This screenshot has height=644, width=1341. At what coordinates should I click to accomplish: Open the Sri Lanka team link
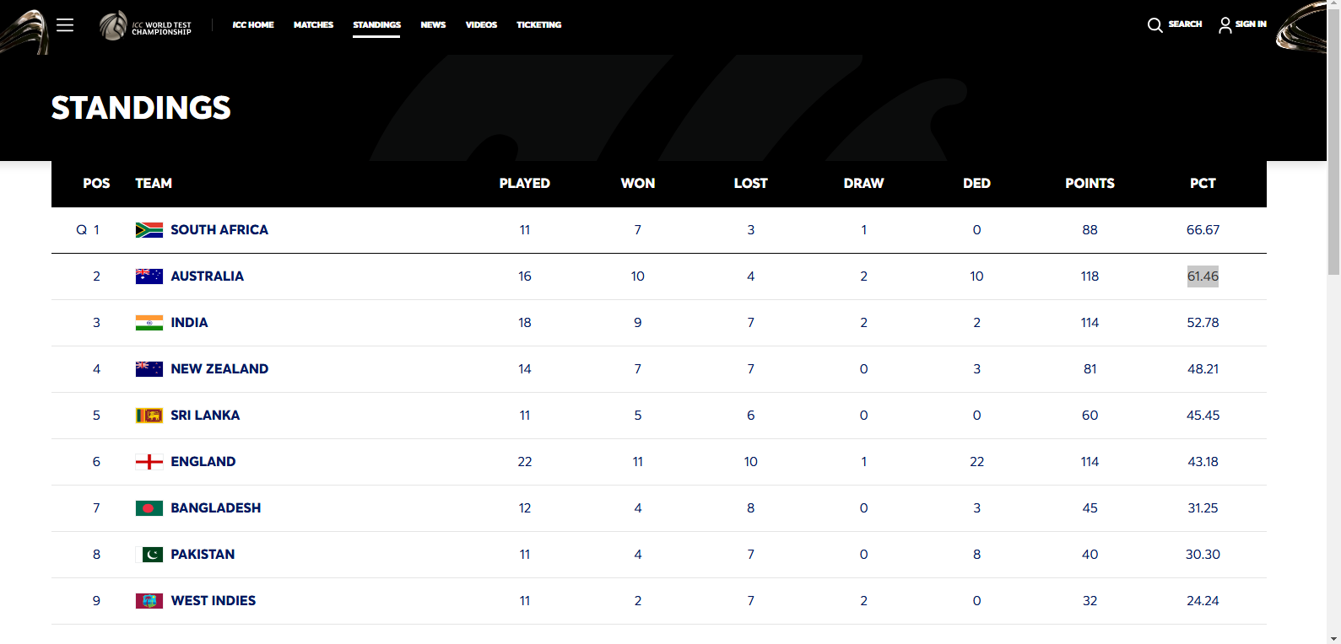click(x=205, y=416)
